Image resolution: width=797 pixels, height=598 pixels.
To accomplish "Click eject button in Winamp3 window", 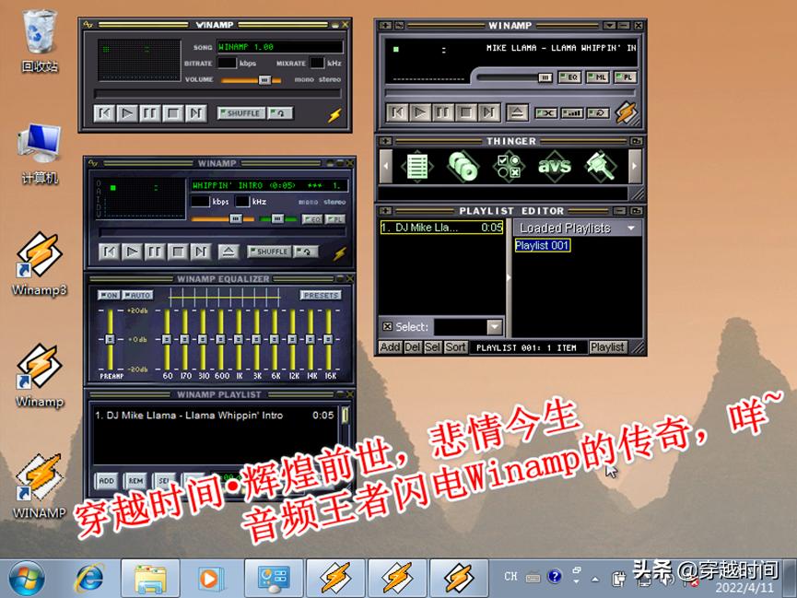I will coord(517,113).
